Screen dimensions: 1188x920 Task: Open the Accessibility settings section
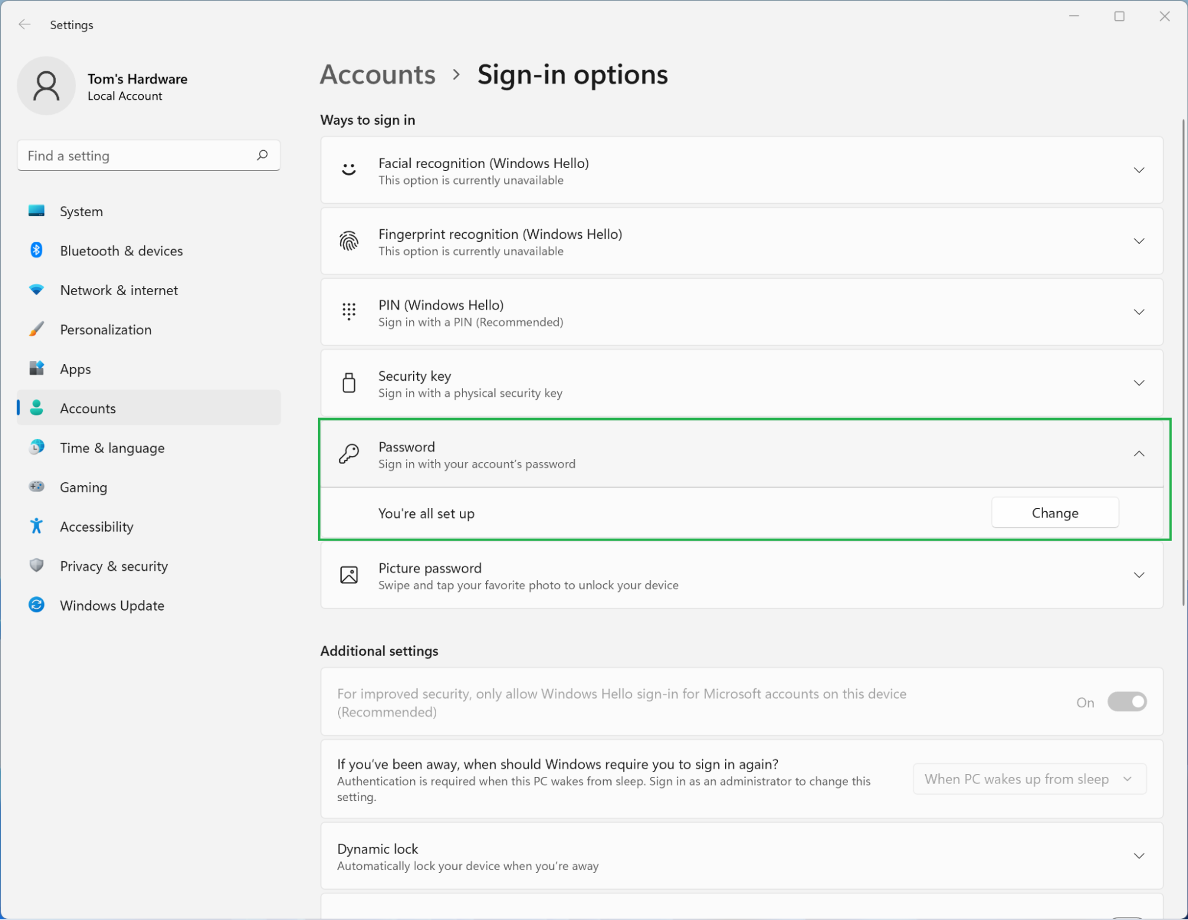pos(96,527)
